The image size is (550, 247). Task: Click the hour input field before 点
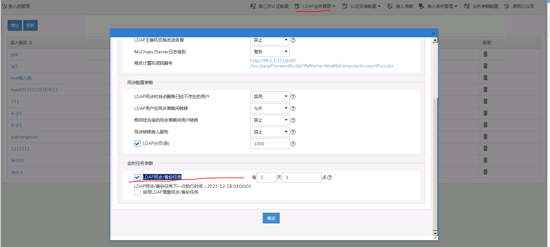pyautogui.click(x=301, y=177)
